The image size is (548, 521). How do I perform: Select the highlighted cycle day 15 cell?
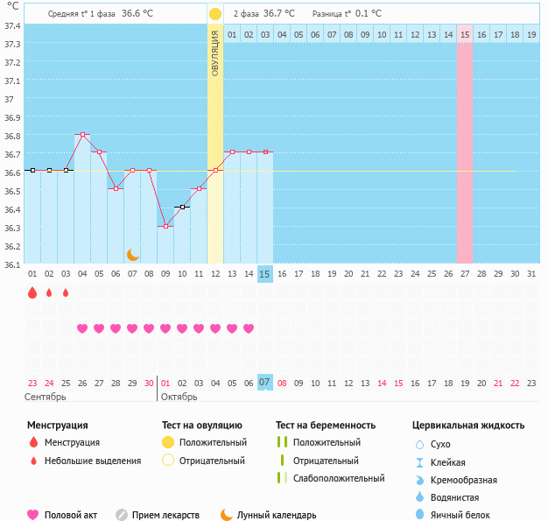[x=265, y=274]
